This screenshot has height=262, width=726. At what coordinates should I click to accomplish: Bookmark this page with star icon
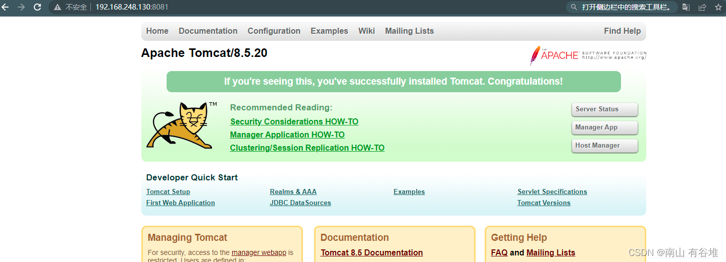click(718, 7)
